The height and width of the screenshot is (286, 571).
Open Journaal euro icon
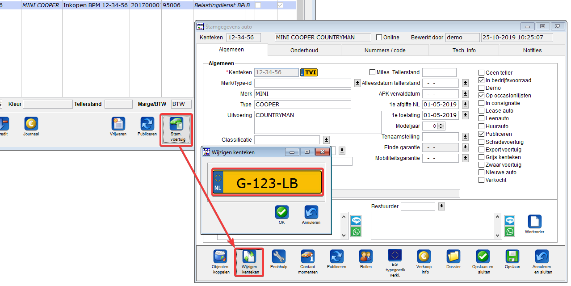pyautogui.click(x=31, y=126)
